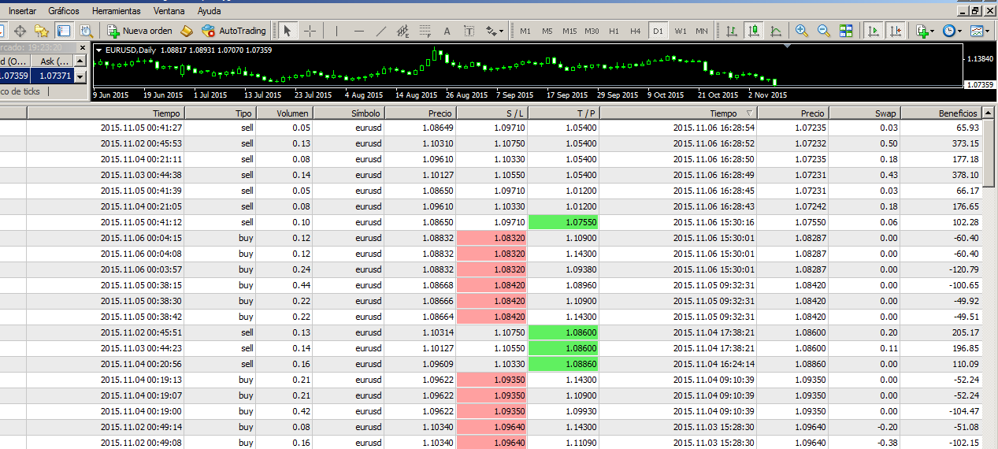This screenshot has height=449, width=998.
Task: Draw a trendline with the diagonal line tool
Action: point(381,32)
